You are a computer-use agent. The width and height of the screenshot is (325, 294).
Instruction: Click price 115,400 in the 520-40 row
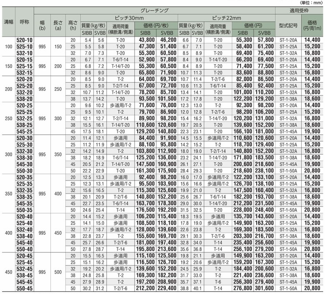(x=167, y=216)
